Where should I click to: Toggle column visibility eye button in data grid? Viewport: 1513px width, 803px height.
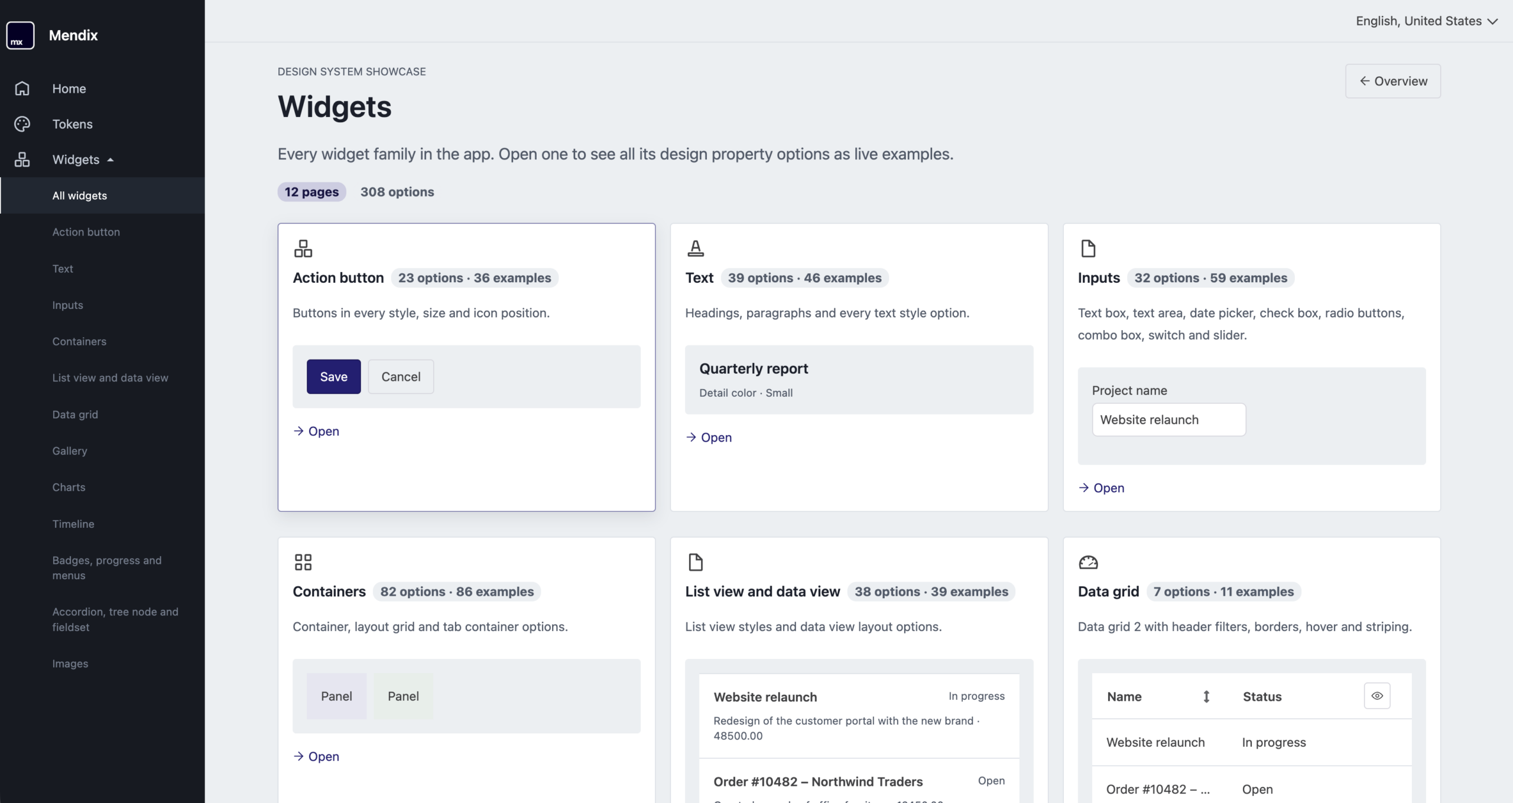pos(1377,696)
